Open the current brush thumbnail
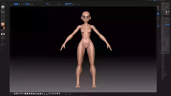 click(x=3, y=7)
